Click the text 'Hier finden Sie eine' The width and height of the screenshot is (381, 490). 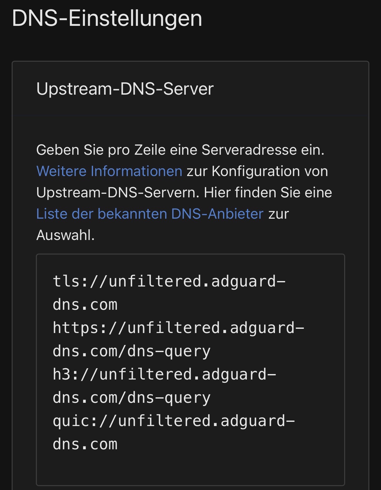coord(268,193)
